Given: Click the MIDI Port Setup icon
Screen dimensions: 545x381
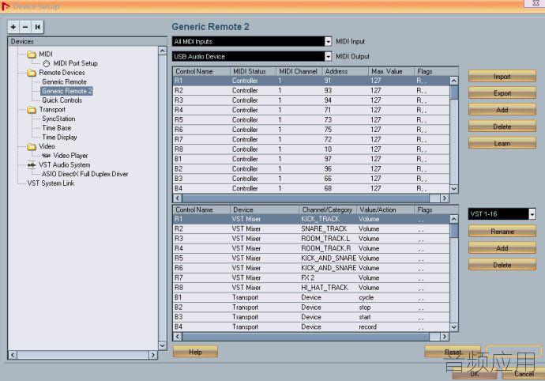Looking at the screenshot, I should pyautogui.click(x=47, y=64).
